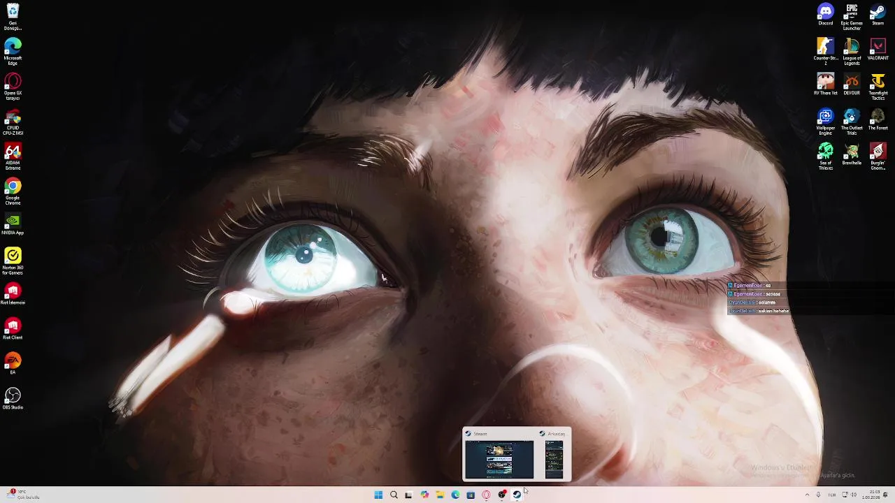Image resolution: width=895 pixels, height=503 pixels.
Task: Select the OBS Studio desktop shortcut
Action: pyautogui.click(x=13, y=399)
